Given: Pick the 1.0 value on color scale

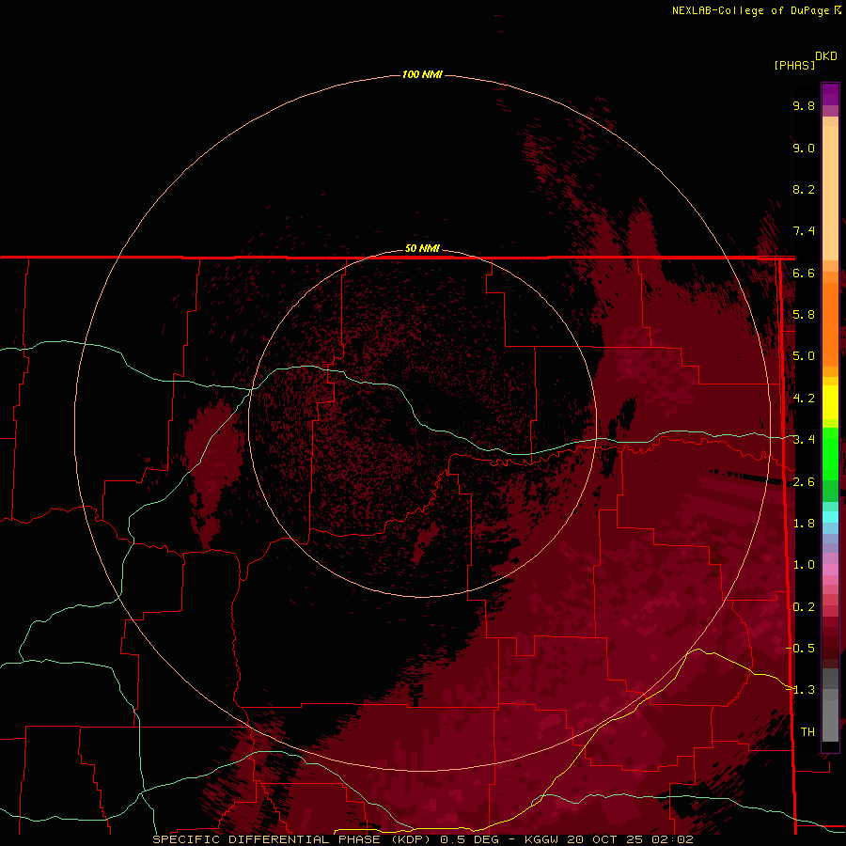Looking at the screenshot, I should point(804,565).
